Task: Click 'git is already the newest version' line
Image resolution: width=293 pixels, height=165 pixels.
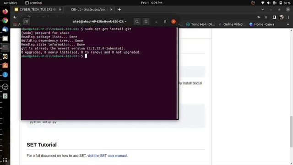Action: point(73,49)
